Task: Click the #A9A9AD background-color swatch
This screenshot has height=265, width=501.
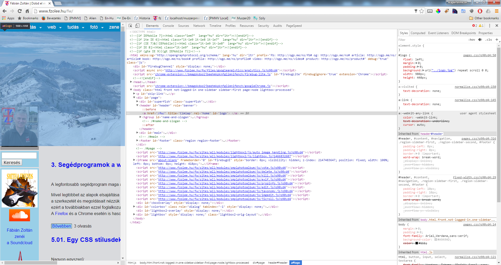Action: coord(436,239)
